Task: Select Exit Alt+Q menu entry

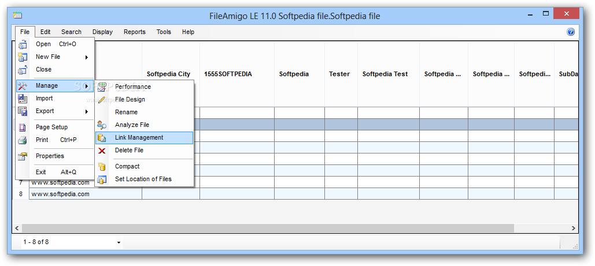Action: 55,172
